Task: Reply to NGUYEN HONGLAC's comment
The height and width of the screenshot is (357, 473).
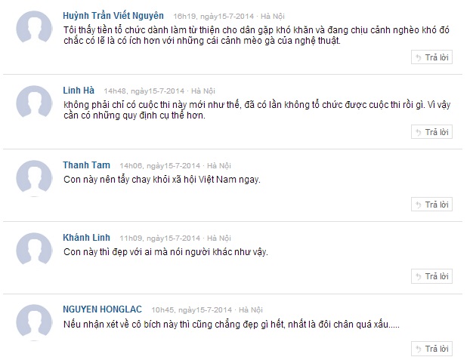Action: tap(431, 349)
